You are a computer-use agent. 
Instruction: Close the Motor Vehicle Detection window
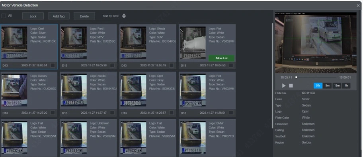[x=358, y=5]
